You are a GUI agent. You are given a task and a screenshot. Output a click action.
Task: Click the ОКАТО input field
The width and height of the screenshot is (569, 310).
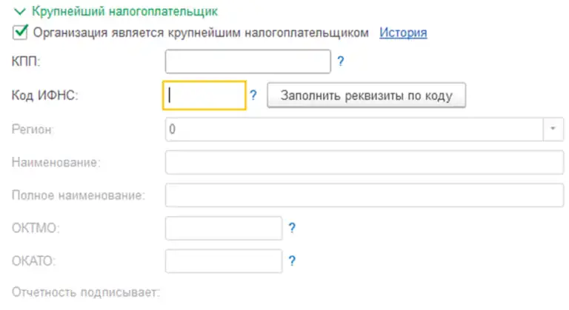224,260
